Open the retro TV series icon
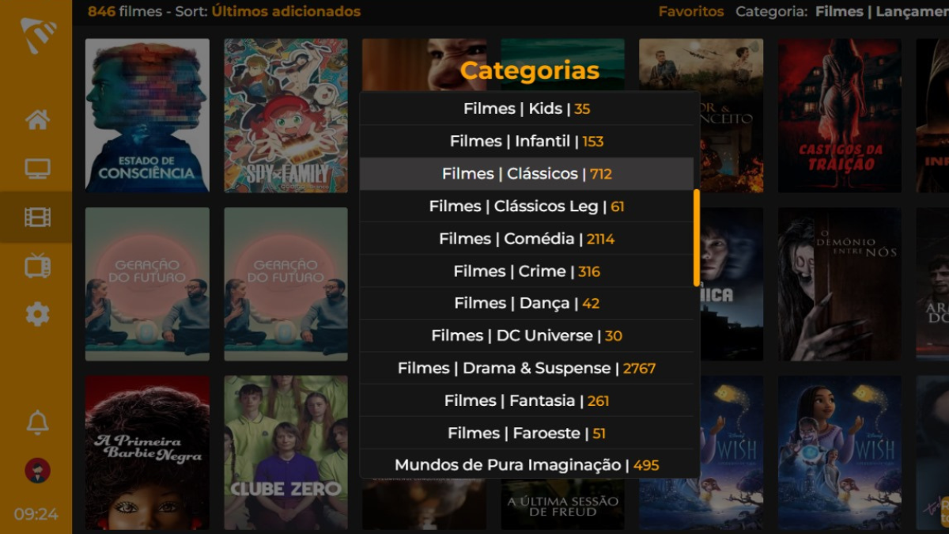The height and width of the screenshot is (534, 949). (x=37, y=266)
